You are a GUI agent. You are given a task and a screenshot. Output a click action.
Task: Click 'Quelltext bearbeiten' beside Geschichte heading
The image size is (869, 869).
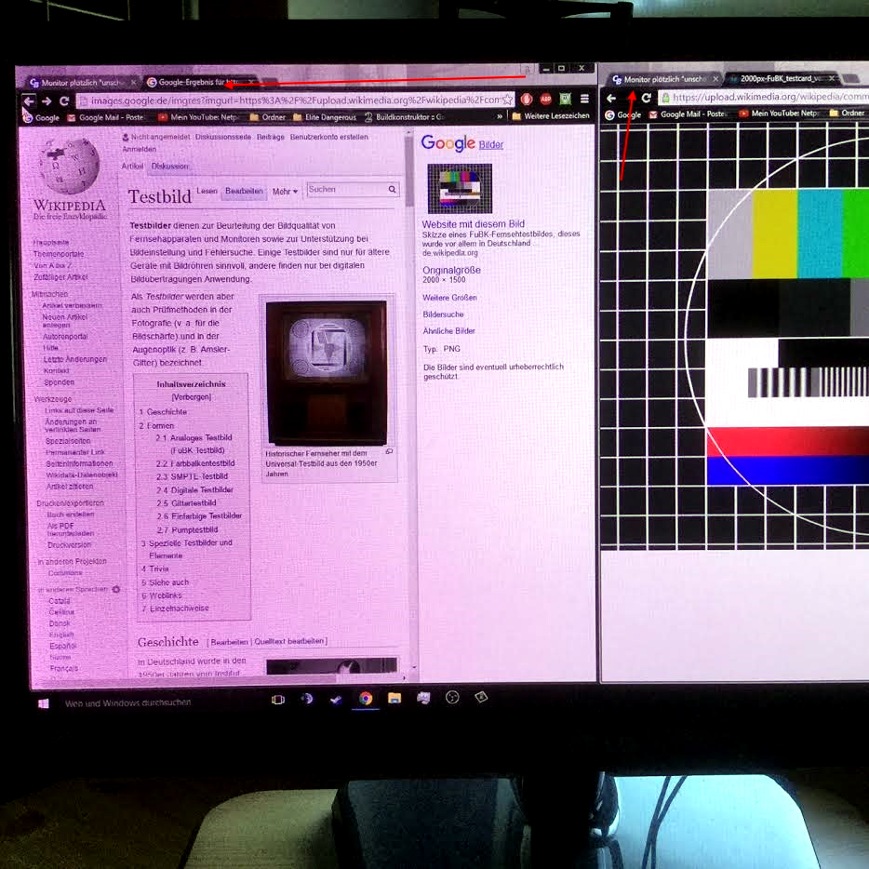[288, 641]
